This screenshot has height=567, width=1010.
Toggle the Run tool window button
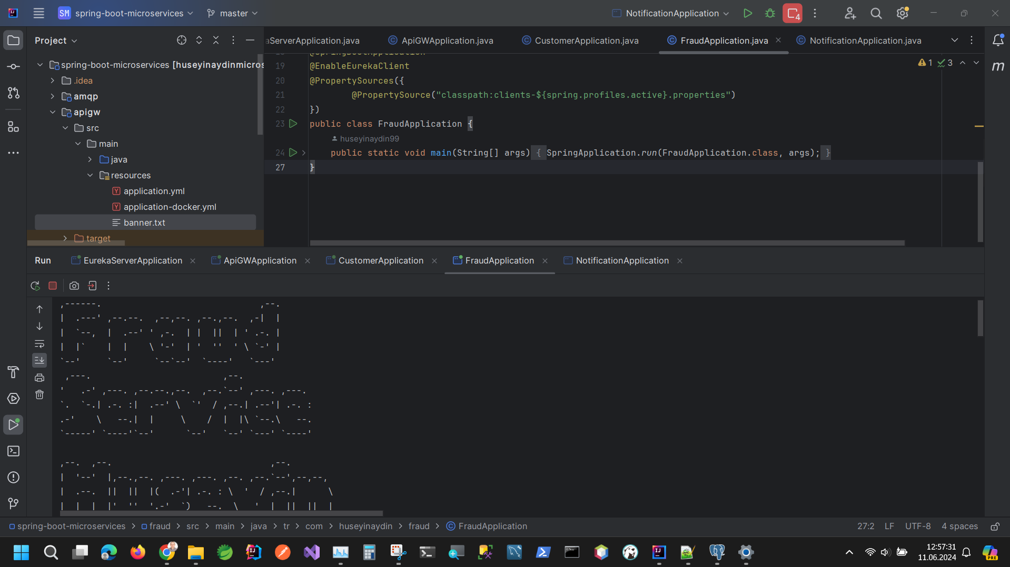pos(14,425)
